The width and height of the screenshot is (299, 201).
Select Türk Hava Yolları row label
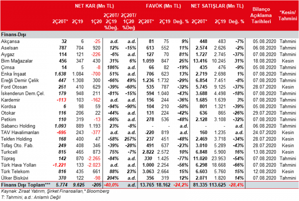click(18, 165)
